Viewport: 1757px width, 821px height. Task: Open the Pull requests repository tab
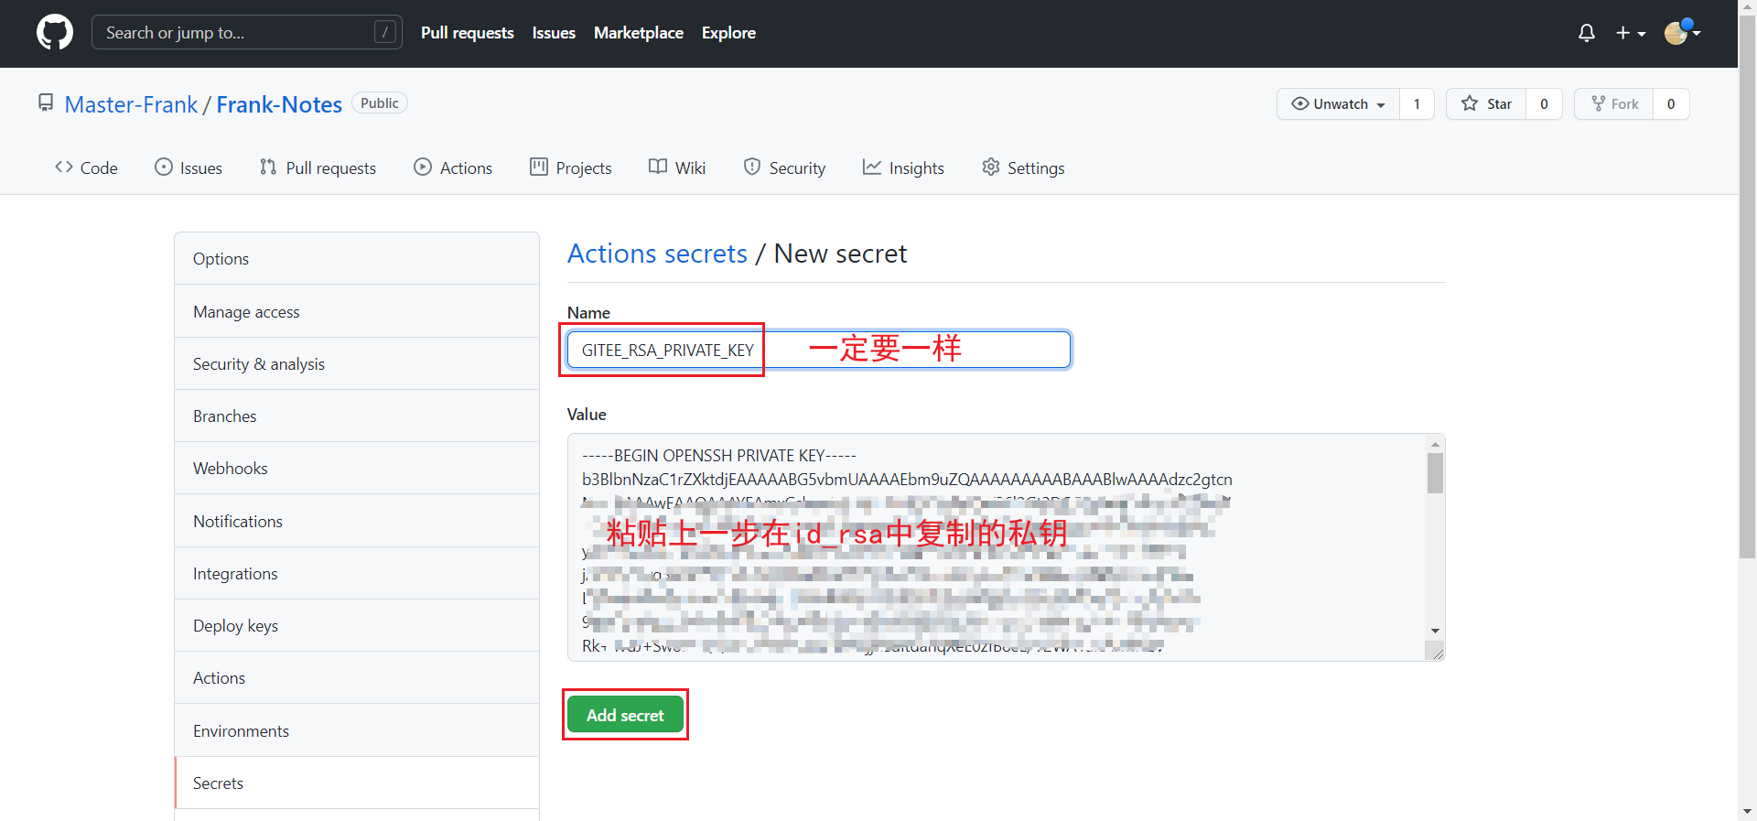[318, 167]
